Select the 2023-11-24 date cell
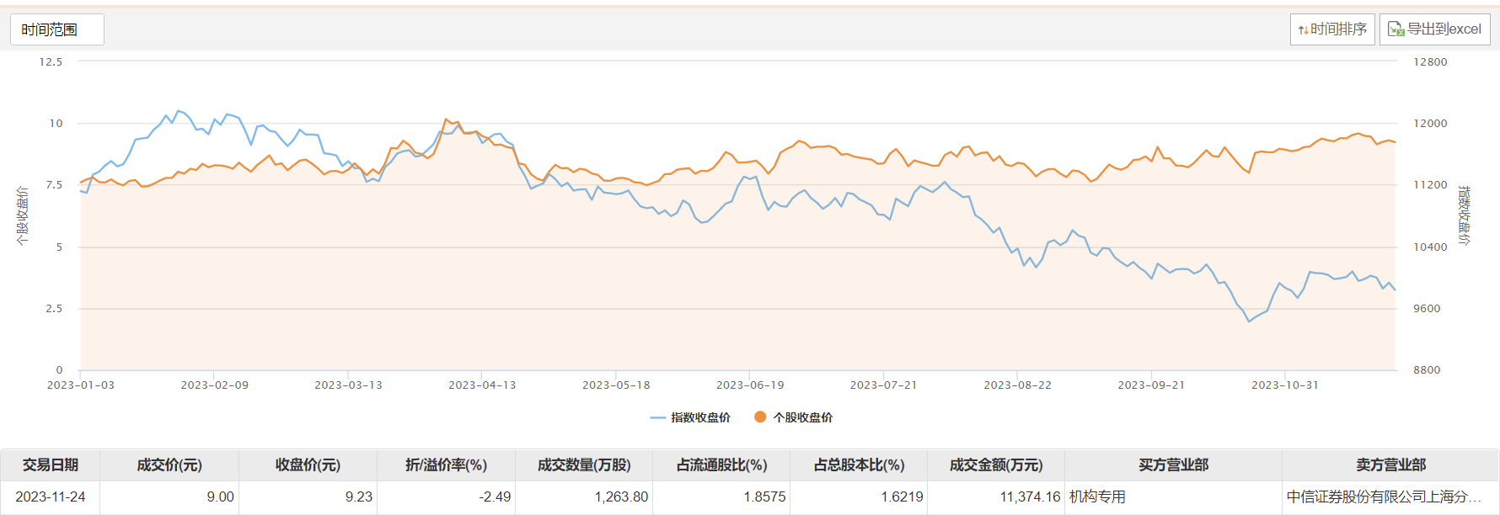Image resolution: width=1500 pixels, height=515 pixels. coord(51,497)
